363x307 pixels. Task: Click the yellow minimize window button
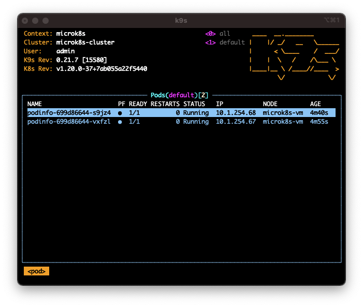(x=35, y=20)
